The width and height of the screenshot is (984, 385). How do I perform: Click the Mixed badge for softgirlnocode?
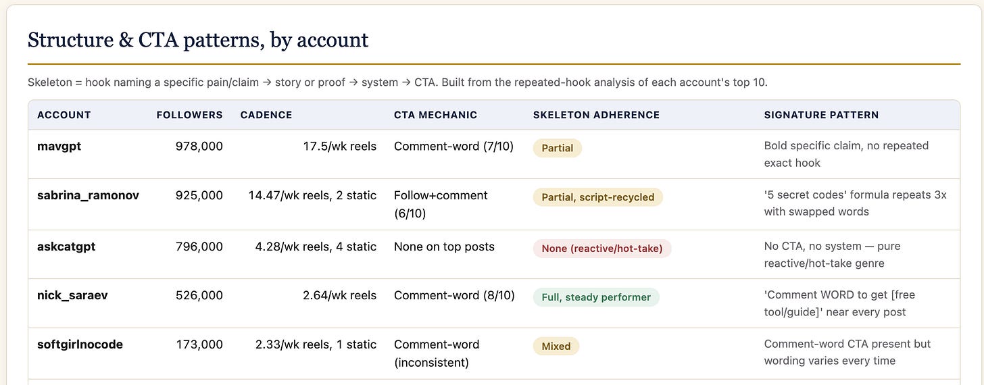tap(556, 346)
